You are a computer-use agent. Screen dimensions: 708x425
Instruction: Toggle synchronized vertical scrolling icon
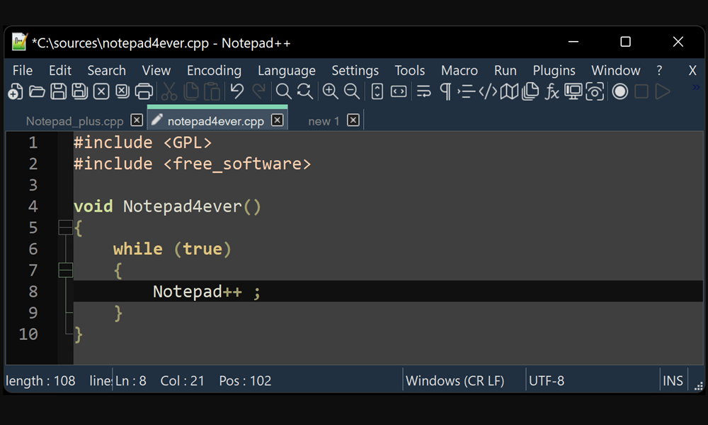coord(377,91)
